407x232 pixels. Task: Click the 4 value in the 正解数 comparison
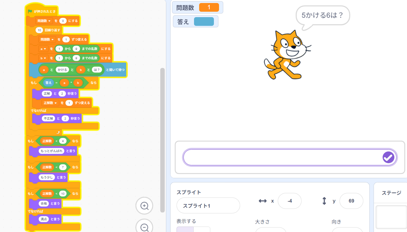click(x=63, y=141)
